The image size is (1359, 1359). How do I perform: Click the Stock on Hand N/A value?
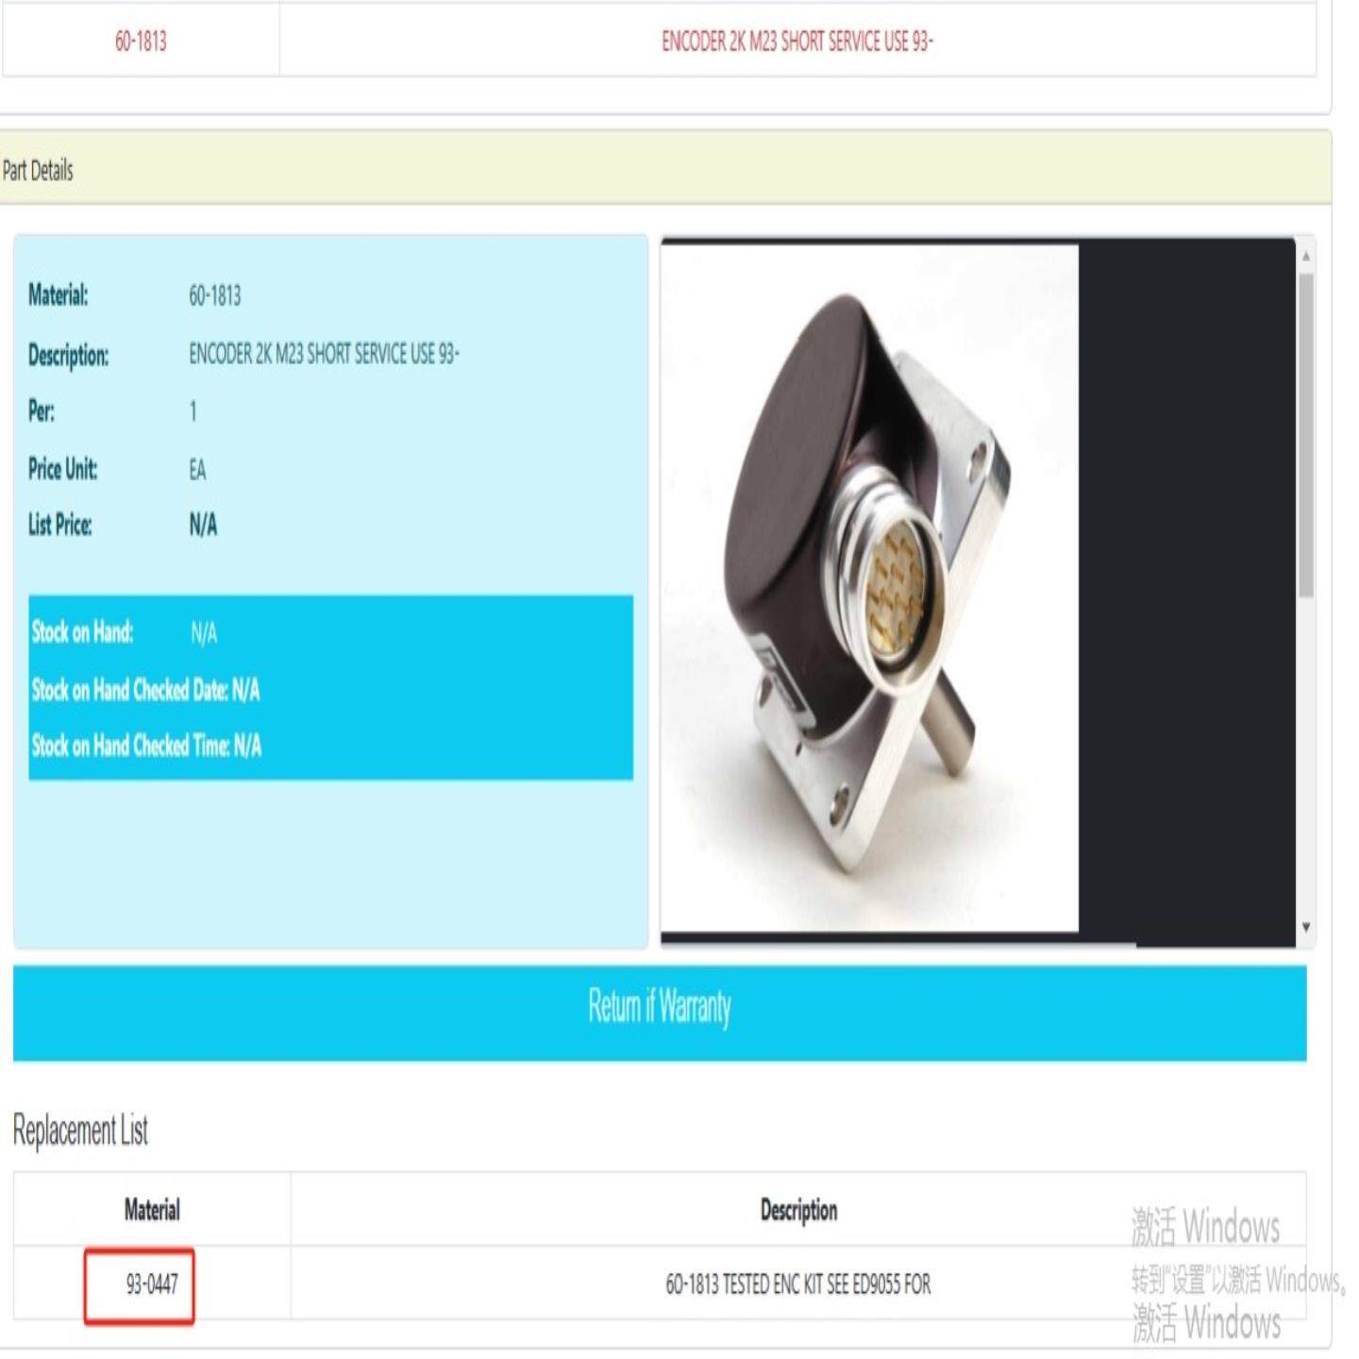[203, 632]
